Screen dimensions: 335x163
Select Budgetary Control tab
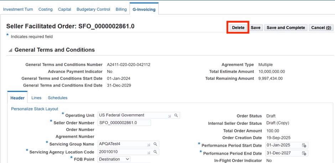click(93, 9)
